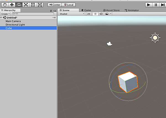166x118 pixels.
Task: Select the Rect Transform tool
Action: click(x=33, y=5)
